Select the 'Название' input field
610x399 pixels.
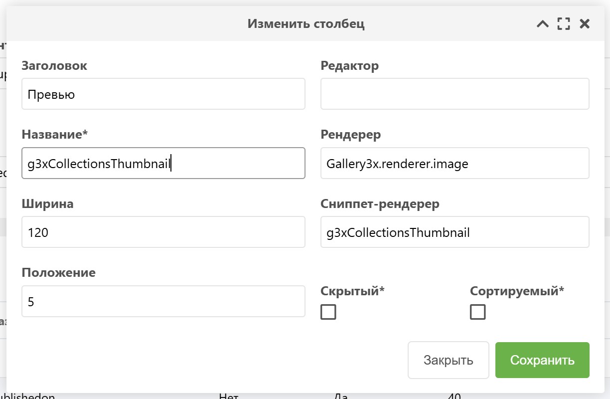(x=163, y=163)
